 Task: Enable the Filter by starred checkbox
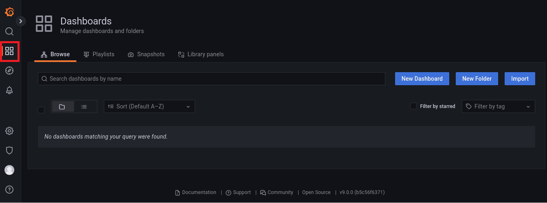point(413,106)
